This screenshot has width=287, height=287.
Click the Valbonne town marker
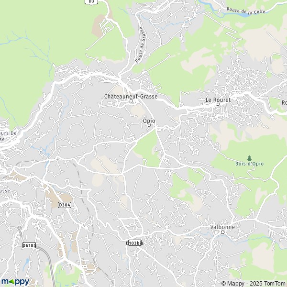click(x=223, y=232)
